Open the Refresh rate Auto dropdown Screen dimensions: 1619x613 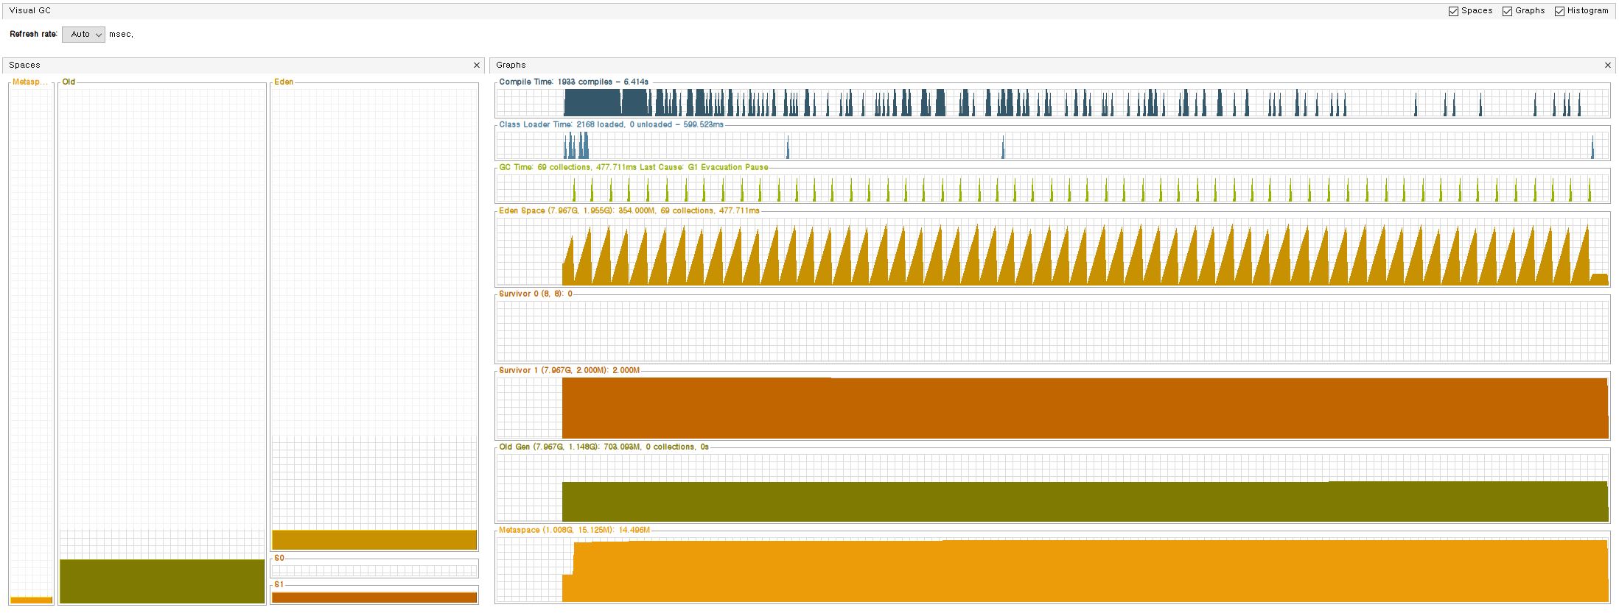tap(83, 35)
